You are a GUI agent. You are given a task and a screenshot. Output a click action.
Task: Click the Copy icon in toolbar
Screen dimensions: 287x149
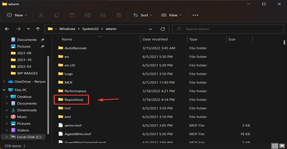click(57, 15)
